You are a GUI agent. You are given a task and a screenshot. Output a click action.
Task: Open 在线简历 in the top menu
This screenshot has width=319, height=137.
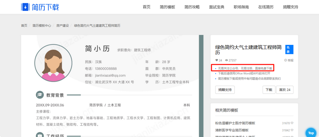pos(266,7)
